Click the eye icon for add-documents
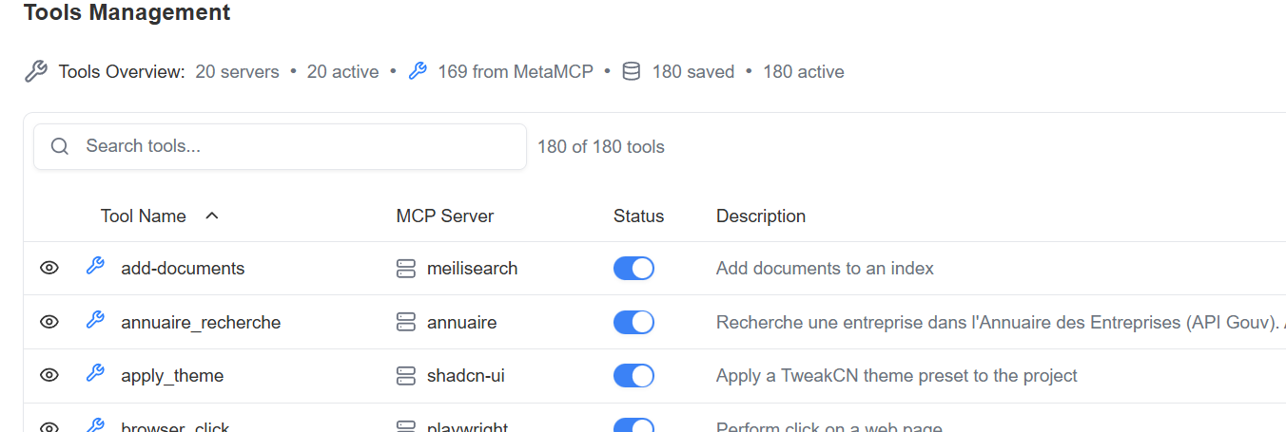Screen dimensions: 1286x432 pyautogui.click(x=49, y=269)
